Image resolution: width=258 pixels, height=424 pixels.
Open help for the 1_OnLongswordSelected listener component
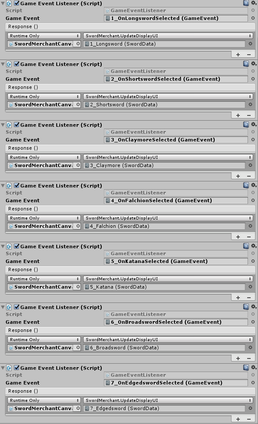(x=246, y=3)
